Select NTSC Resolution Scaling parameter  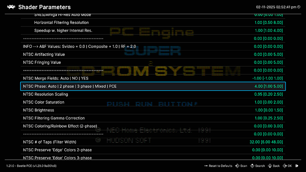[x=153, y=94]
